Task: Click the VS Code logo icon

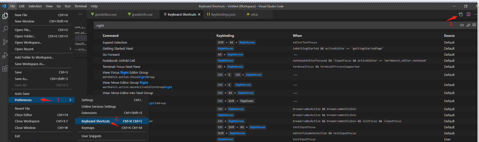Action: pyautogui.click(x=4, y=6)
